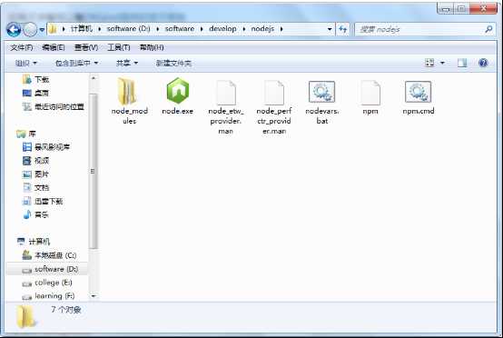Expand the 共享 dropdown
The image size is (503, 338).
tap(127, 63)
